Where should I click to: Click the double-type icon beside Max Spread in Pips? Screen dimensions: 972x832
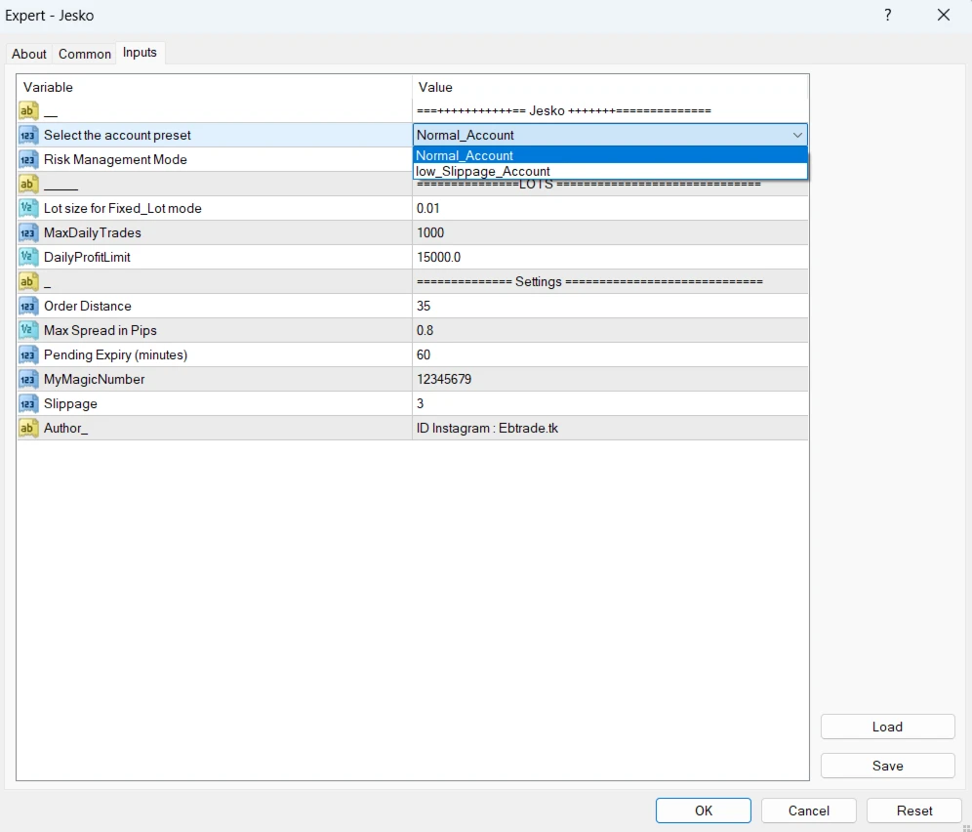pos(28,330)
